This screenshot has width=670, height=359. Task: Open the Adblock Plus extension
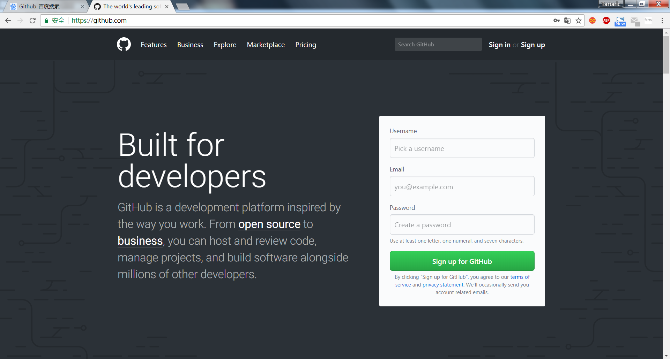(x=606, y=21)
